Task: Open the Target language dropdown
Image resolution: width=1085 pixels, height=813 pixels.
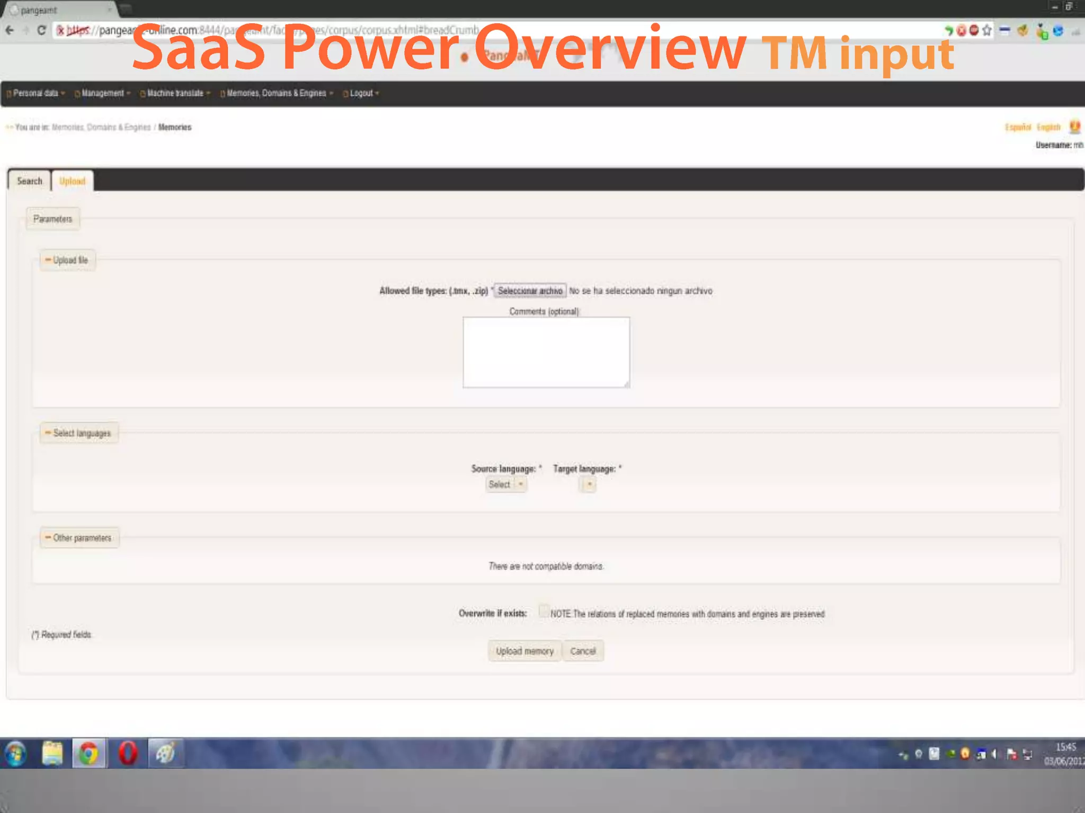Action: pos(588,484)
